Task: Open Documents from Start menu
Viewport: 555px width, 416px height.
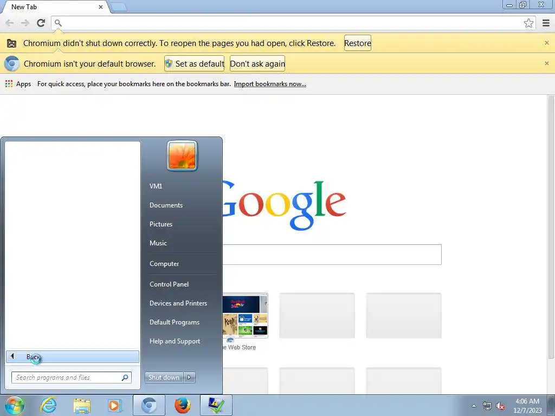Action: [166, 205]
